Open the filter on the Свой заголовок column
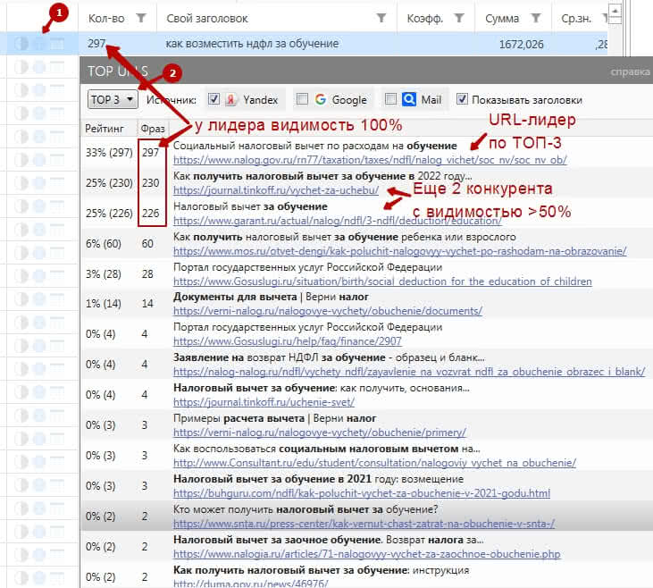The width and height of the screenshot is (653, 588). point(381,18)
